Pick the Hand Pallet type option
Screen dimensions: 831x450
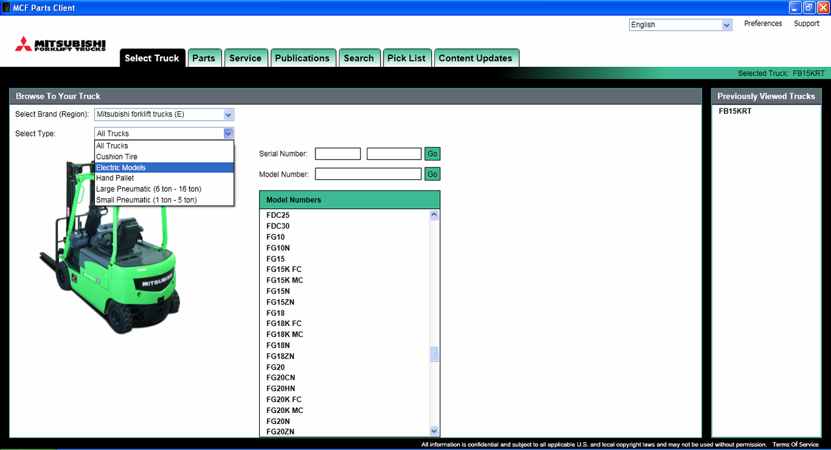164,178
